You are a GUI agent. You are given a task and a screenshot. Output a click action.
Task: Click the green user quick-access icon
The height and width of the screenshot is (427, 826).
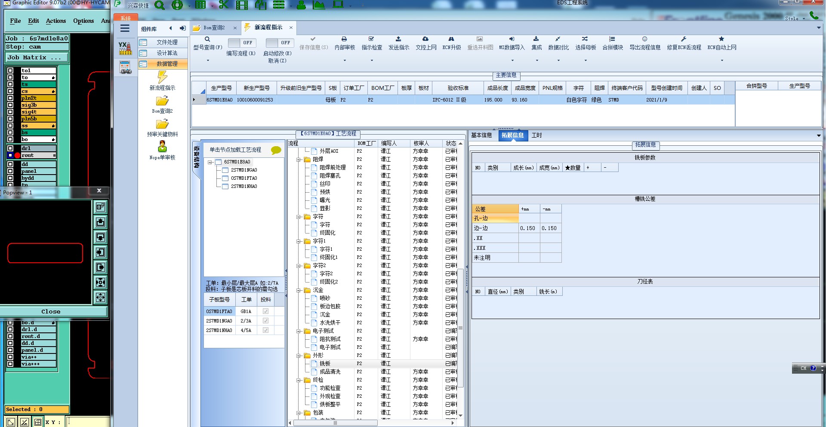(301, 5)
